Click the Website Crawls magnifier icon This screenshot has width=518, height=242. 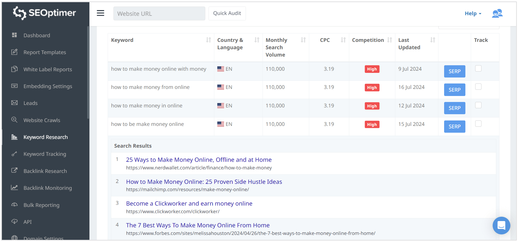(14, 120)
